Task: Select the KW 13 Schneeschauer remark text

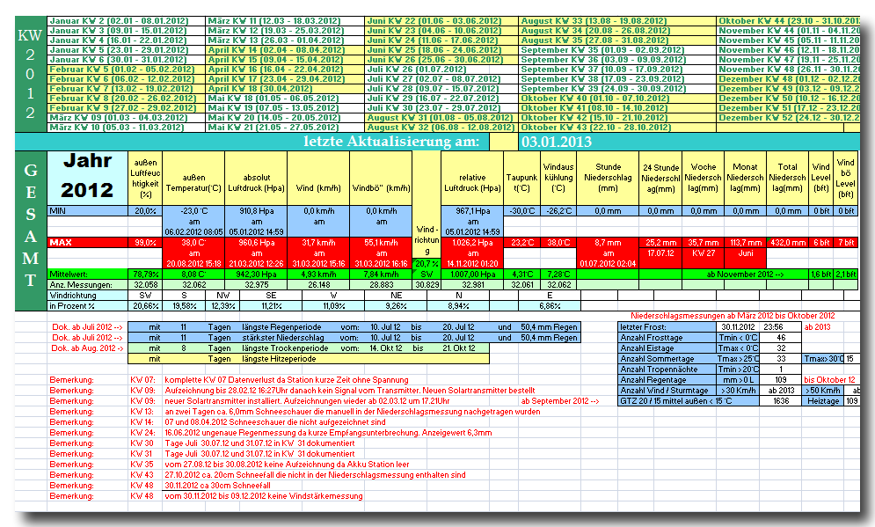Action: [352, 412]
